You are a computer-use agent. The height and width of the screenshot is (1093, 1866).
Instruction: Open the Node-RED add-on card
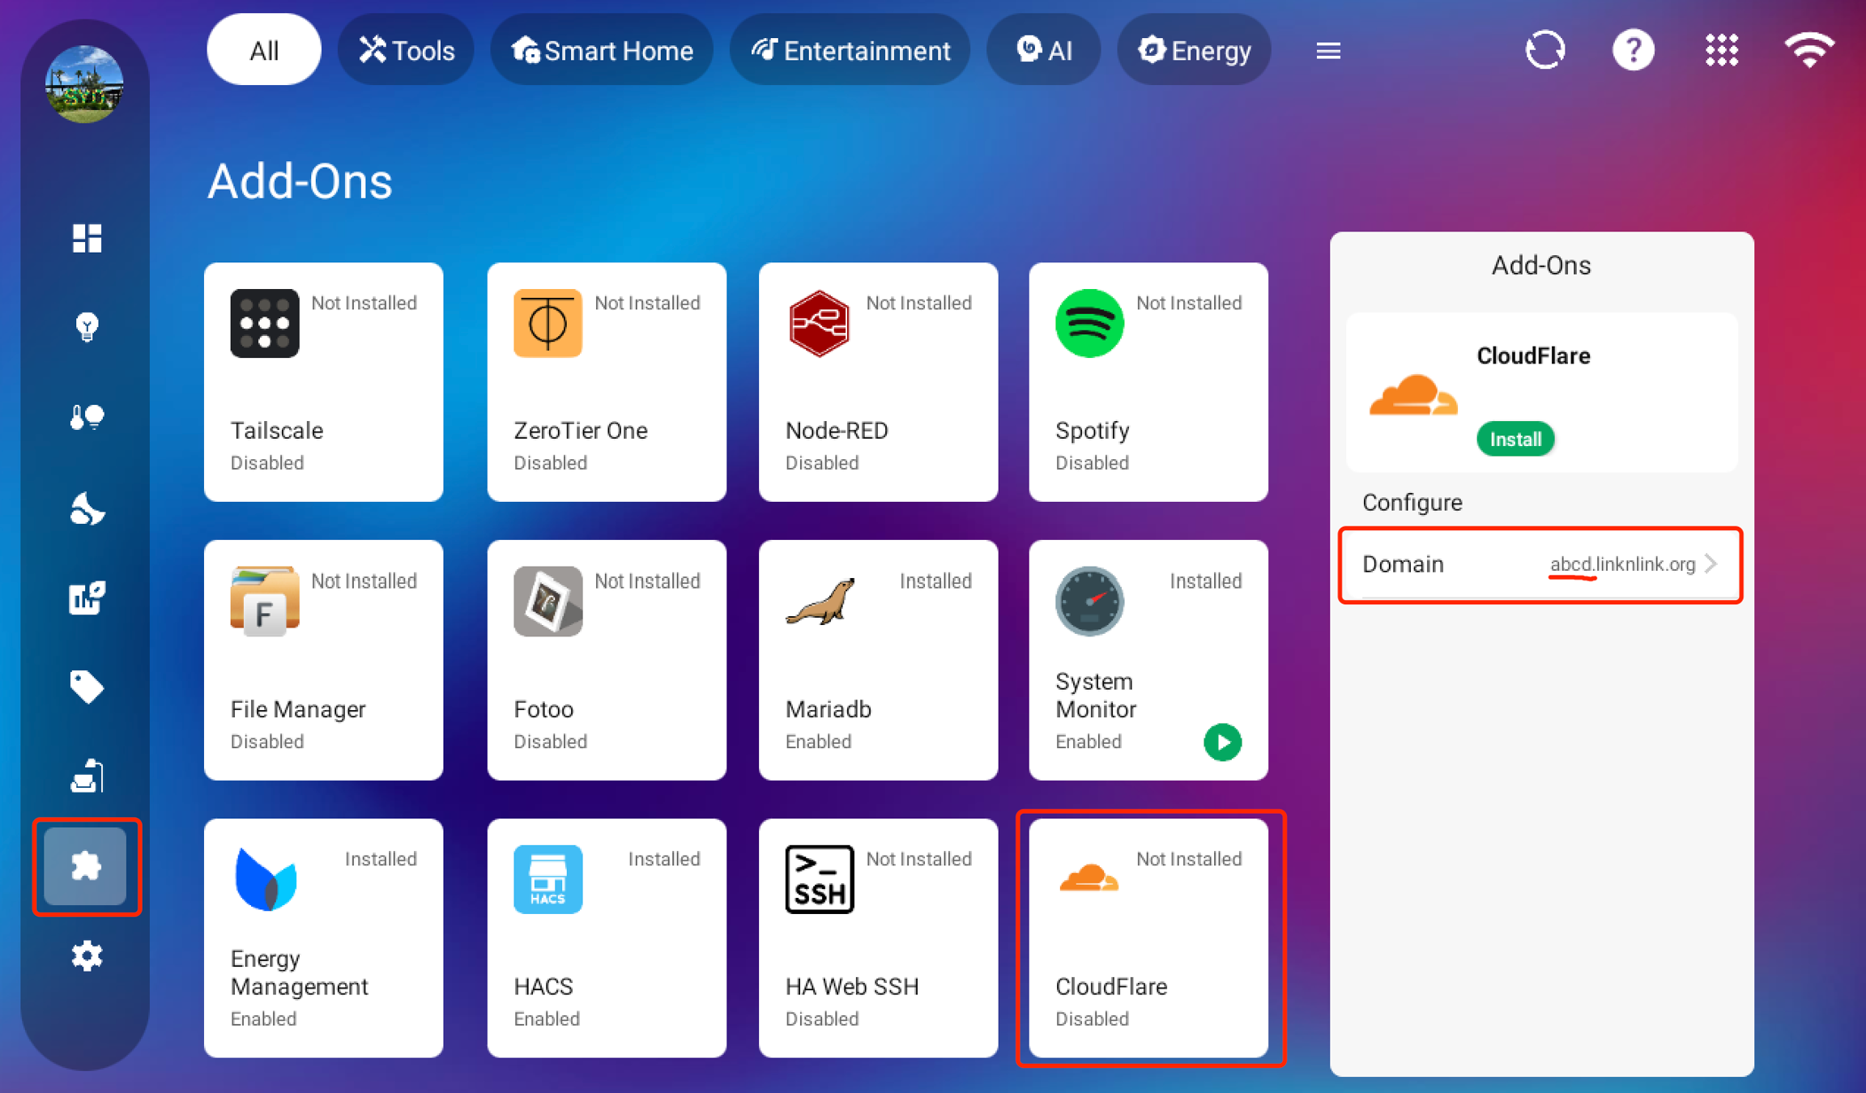[x=878, y=381]
